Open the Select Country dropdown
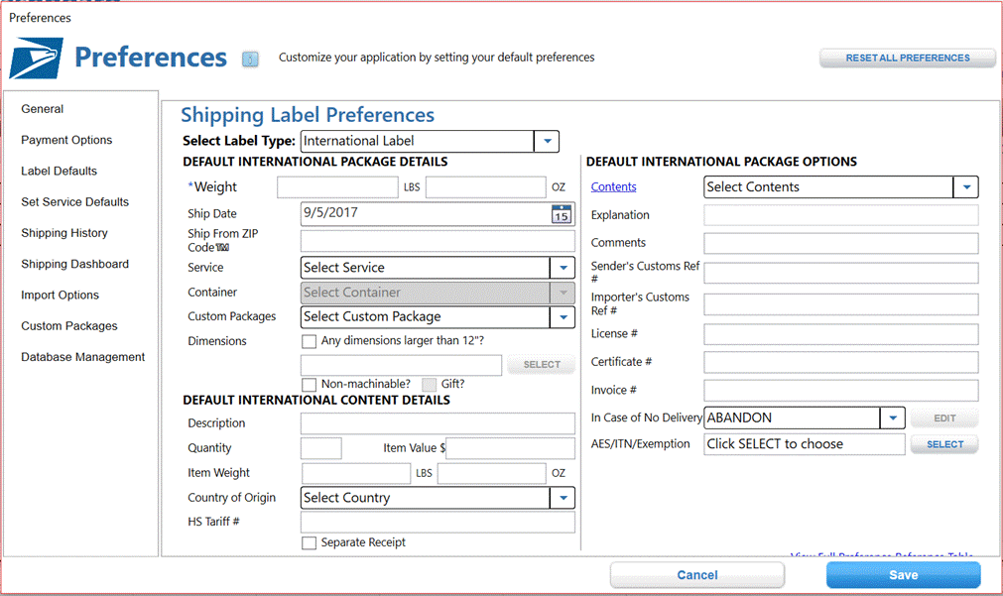The height and width of the screenshot is (596, 1003). 563,498
